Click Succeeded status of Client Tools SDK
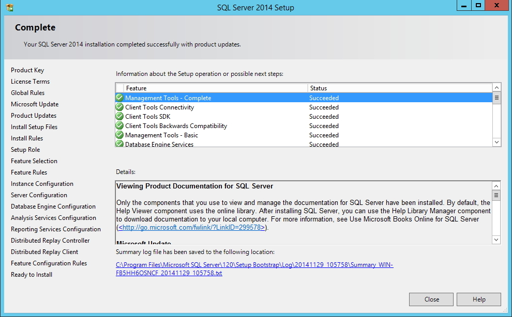Image resolution: width=512 pixels, height=317 pixels. click(324, 117)
